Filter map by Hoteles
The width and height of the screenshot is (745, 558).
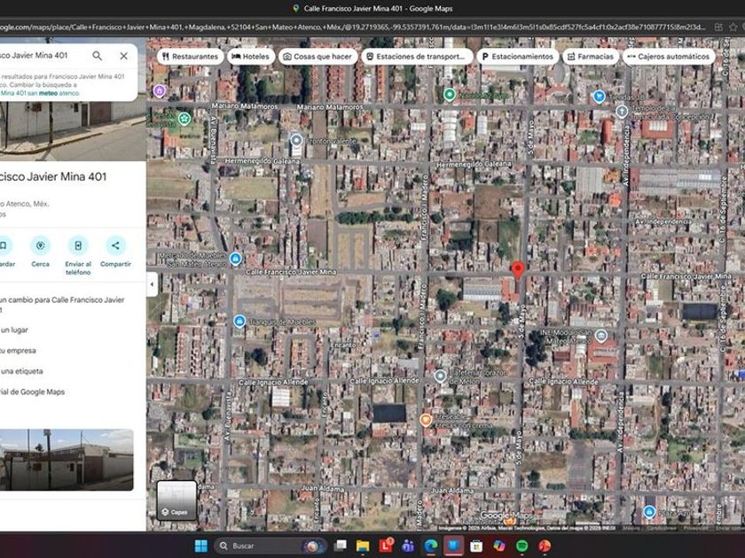click(x=250, y=57)
